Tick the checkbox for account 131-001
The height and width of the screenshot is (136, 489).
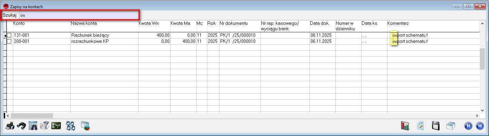click(x=9, y=35)
